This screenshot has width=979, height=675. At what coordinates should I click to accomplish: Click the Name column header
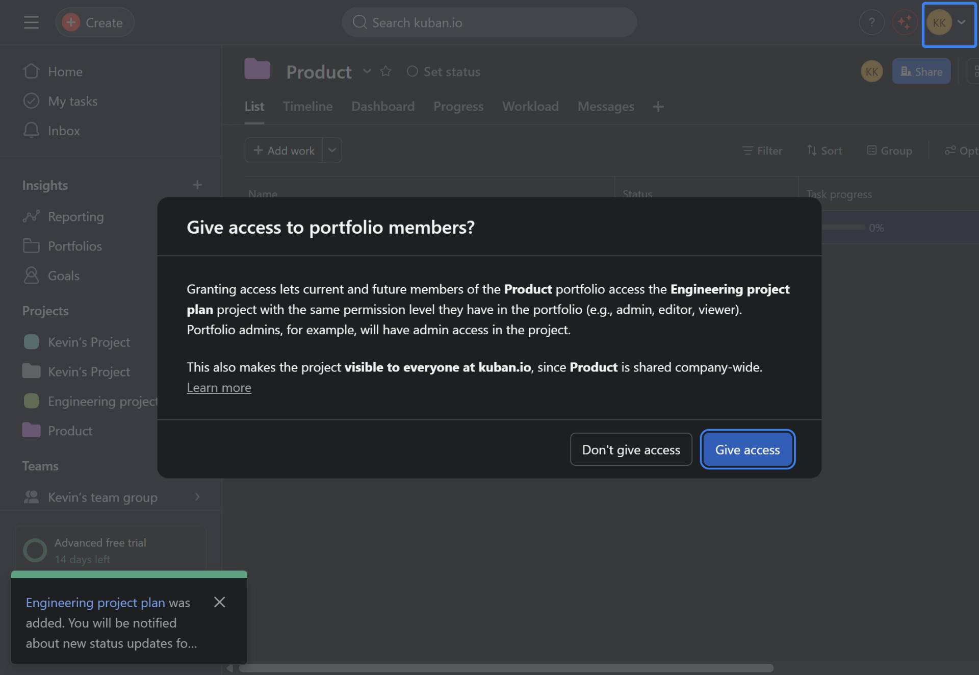pyautogui.click(x=263, y=194)
